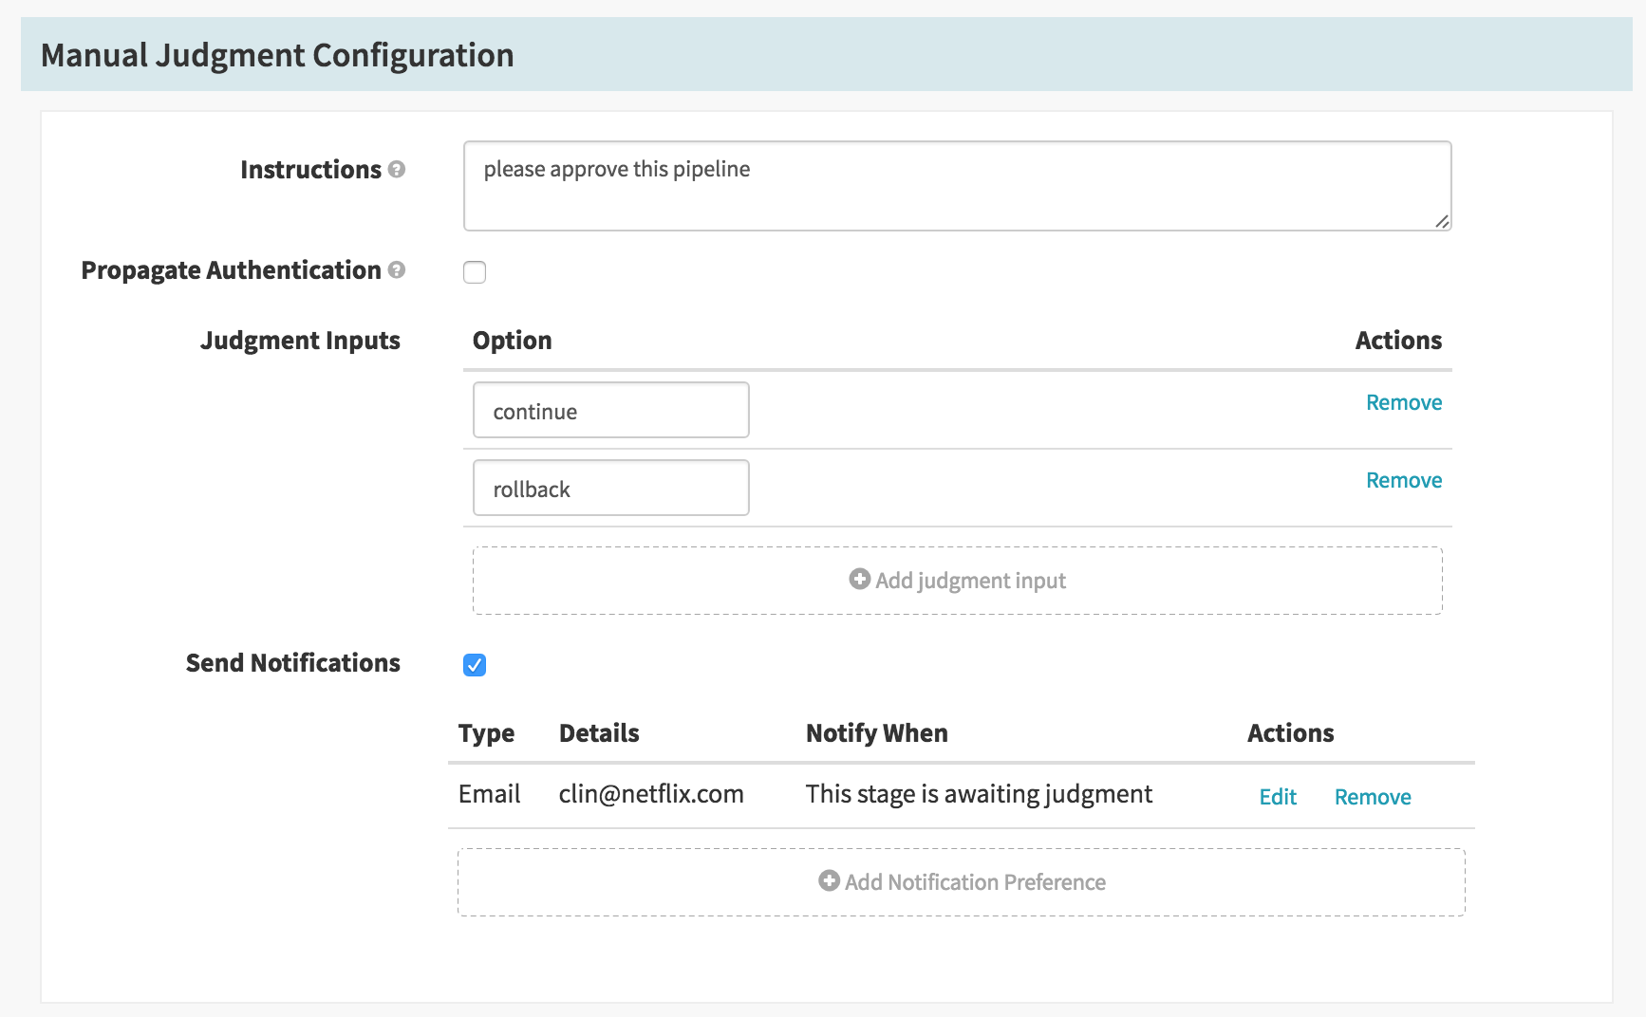Screen dimensions: 1646x1017
Task: Click the 'Option' column header
Action: point(512,341)
